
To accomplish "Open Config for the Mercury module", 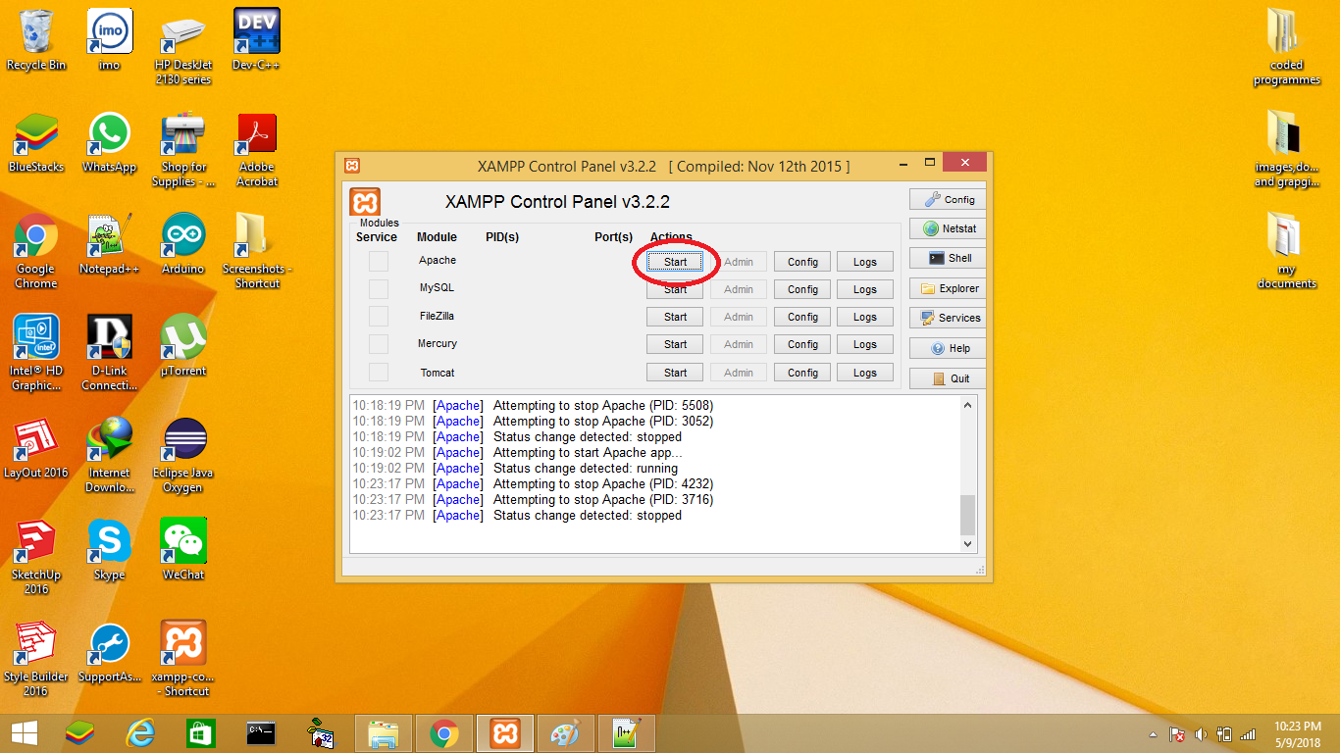I will point(802,344).
